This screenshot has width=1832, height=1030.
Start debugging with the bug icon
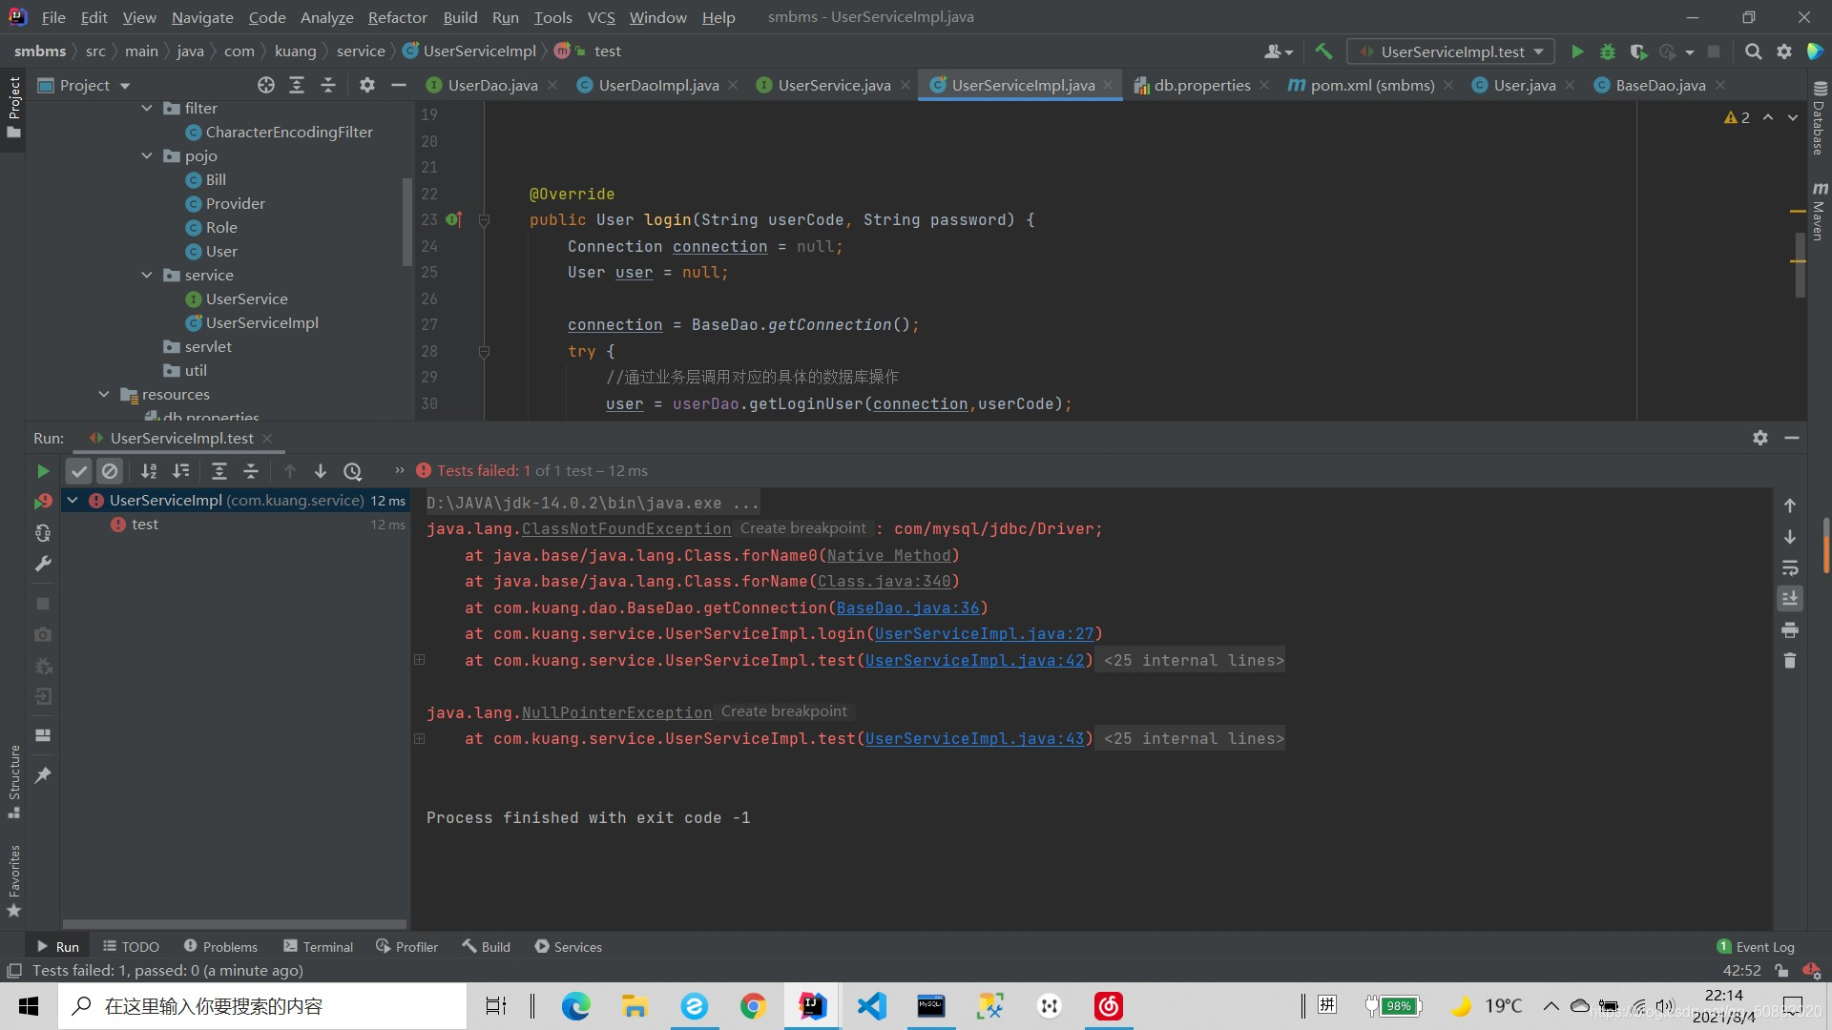tap(1608, 51)
